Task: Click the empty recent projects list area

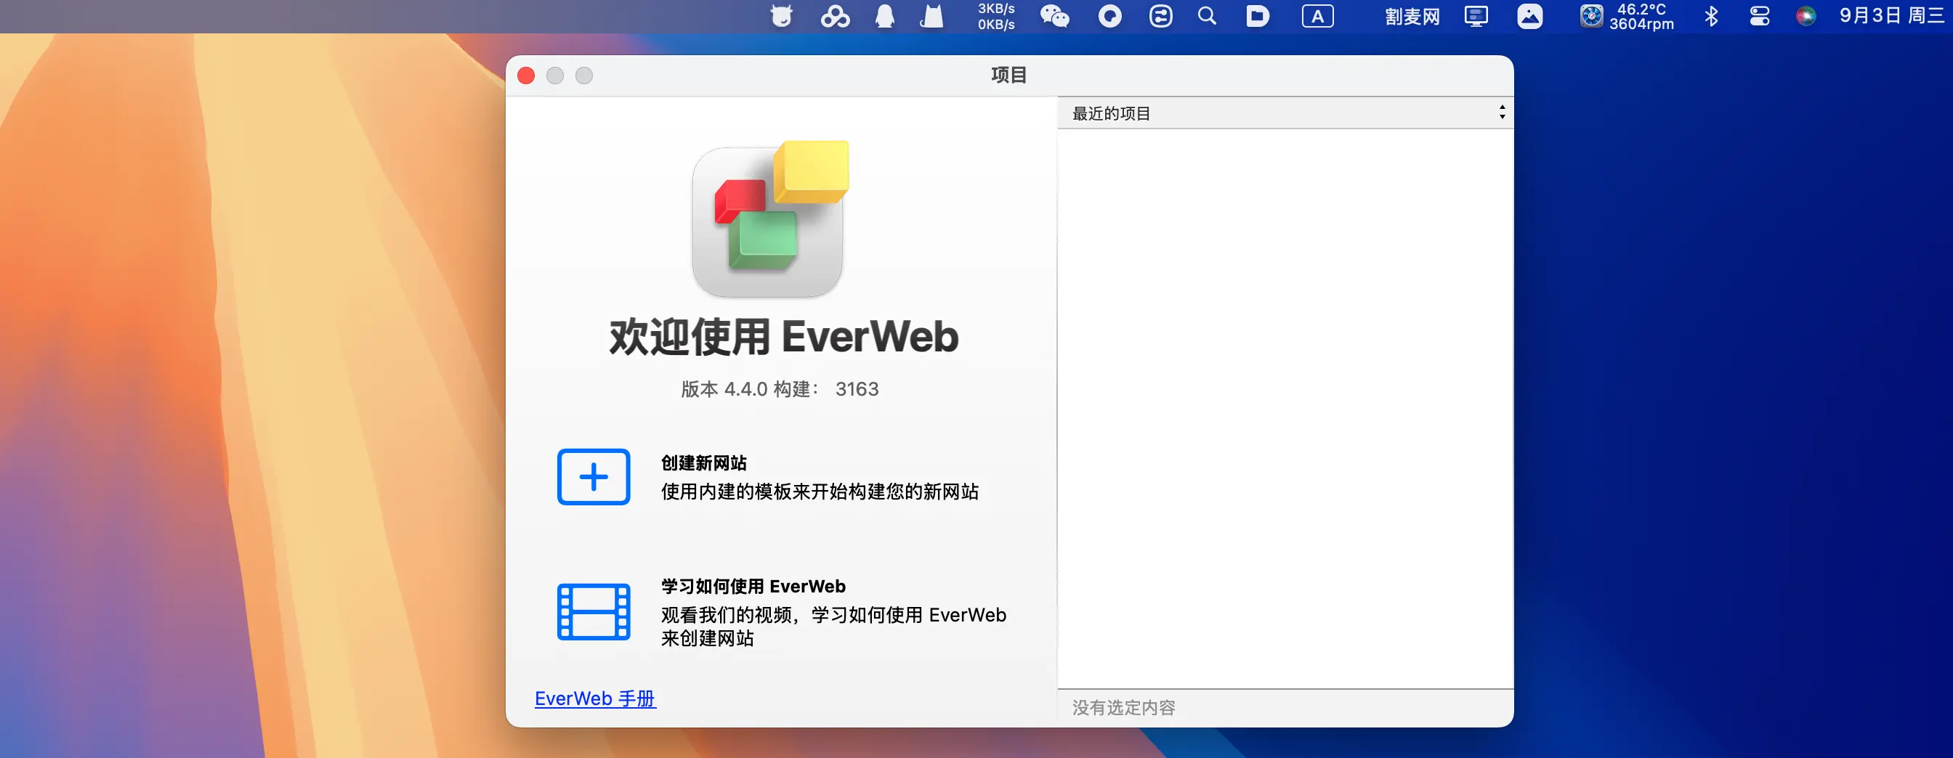Action: (x=1285, y=408)
